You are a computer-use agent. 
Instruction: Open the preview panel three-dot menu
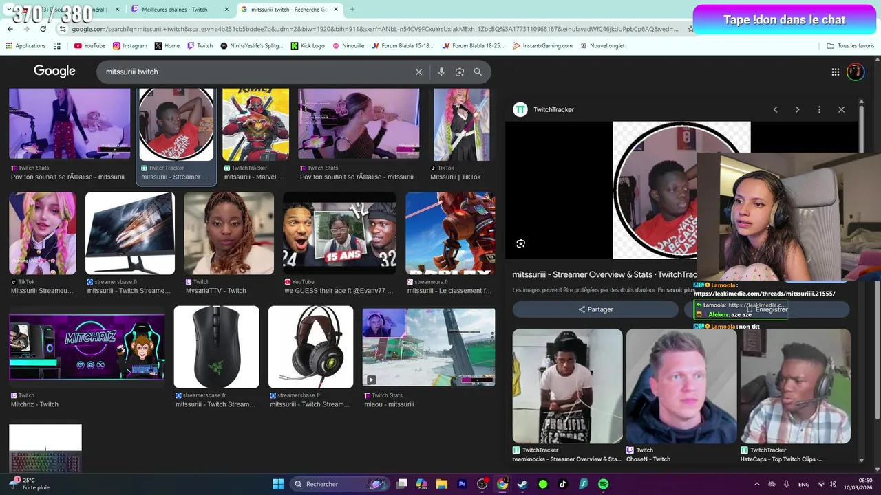[x=819, y=109]
